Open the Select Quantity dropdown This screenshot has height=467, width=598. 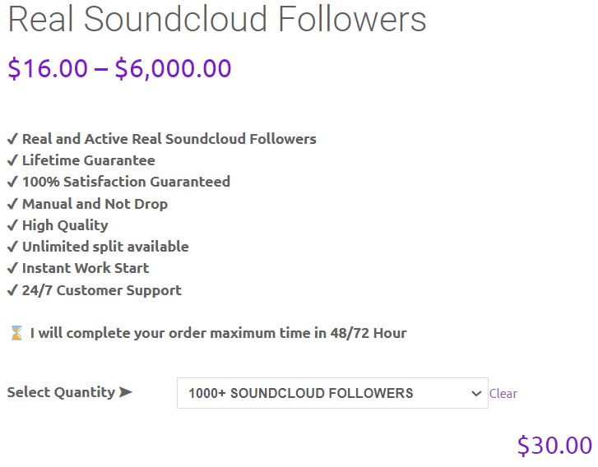coord(332,393)
